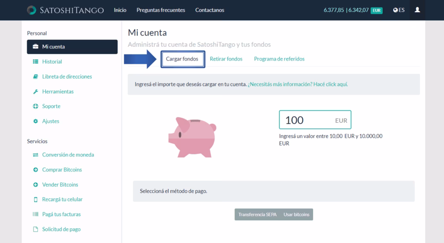Open the Programa de referidos tab

pyautogui.click(x=279, y=59)
